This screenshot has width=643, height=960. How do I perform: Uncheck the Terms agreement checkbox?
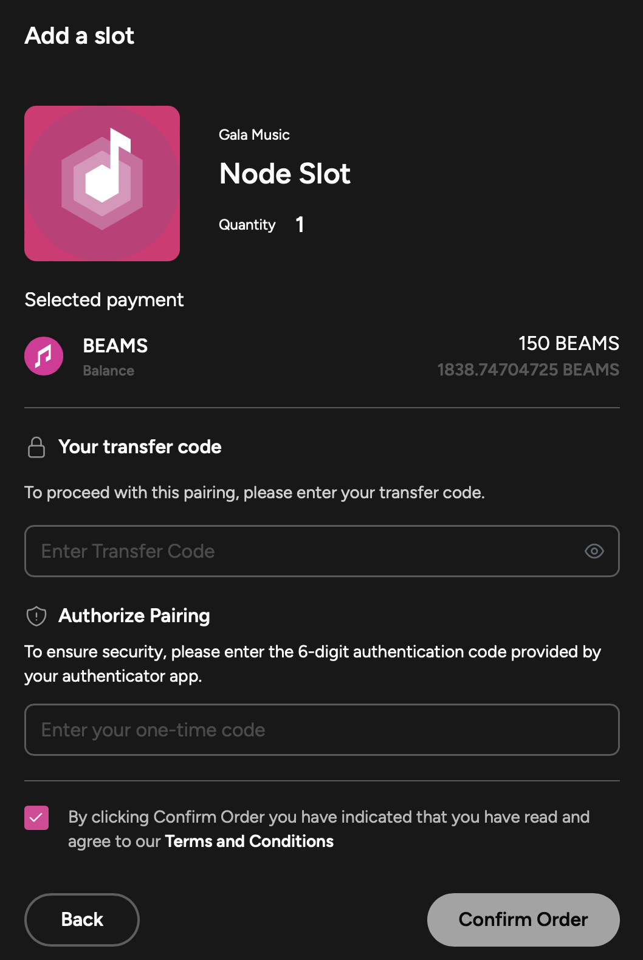tap(36, 818)
